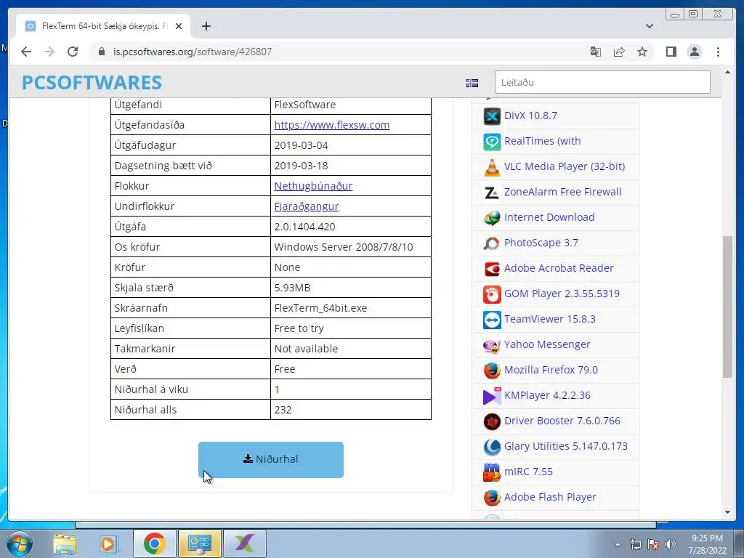This screenshot has width=744, height=558.
Task: Open the TeamViewer 15.8.3 text link
Action: coord(549,319)
